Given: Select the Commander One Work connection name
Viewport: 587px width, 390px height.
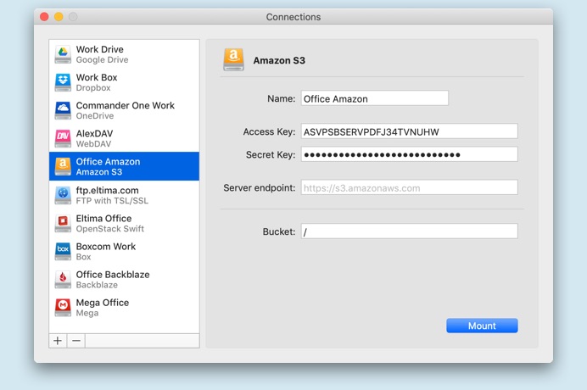Looking at the screenshot, I should 125,105.
